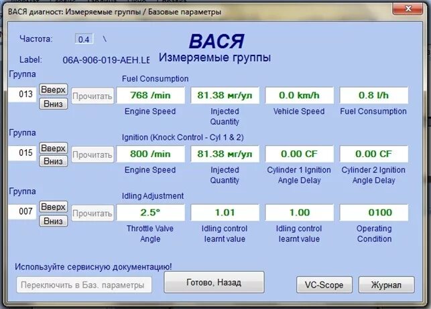Image resolution: width=431 pixels, height=309 pixels.
Task: Open the Журнал log
Action: click(x=387, y=285)
